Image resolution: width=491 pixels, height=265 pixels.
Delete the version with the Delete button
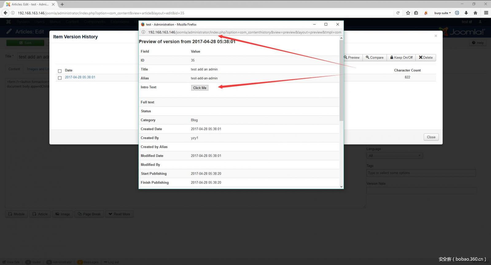pos(426,58)
